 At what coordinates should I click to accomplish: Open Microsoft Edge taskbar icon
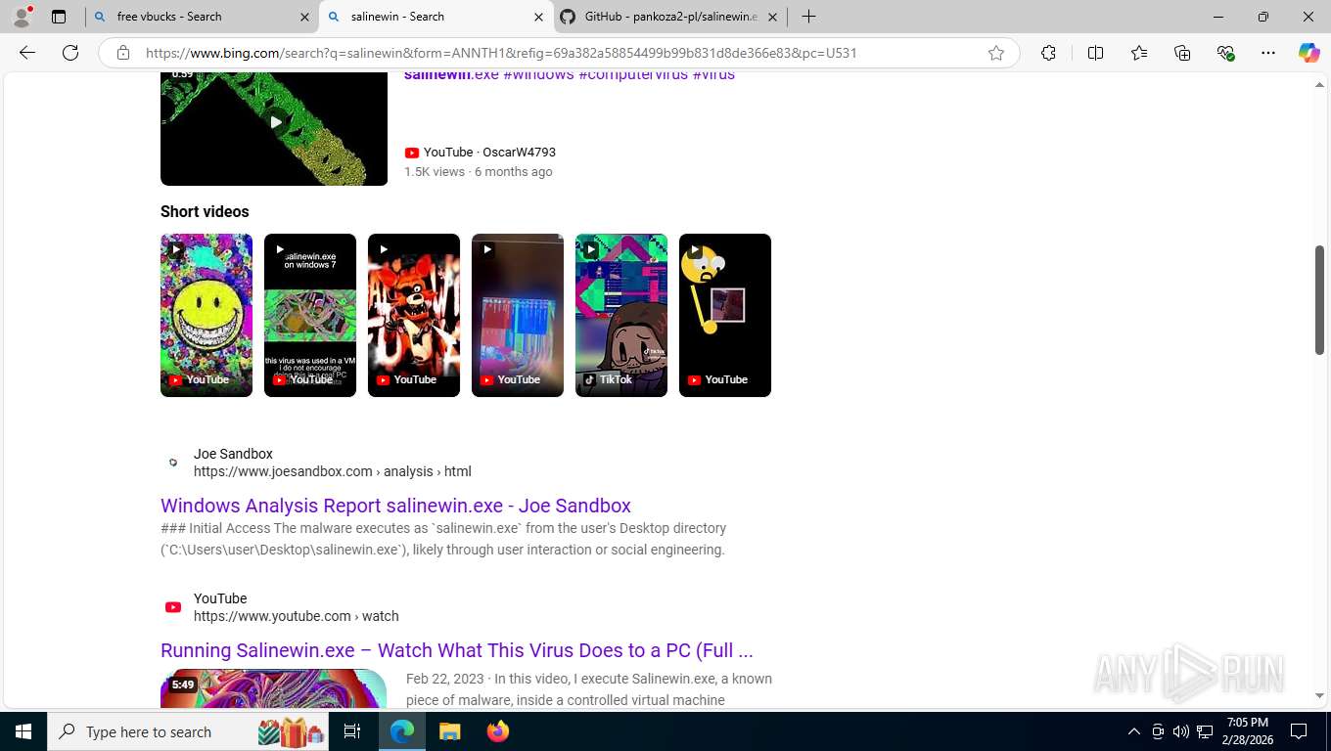(x=401, y=731)
